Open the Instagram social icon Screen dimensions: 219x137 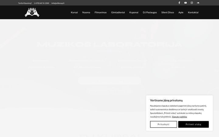tap(192, 3)
